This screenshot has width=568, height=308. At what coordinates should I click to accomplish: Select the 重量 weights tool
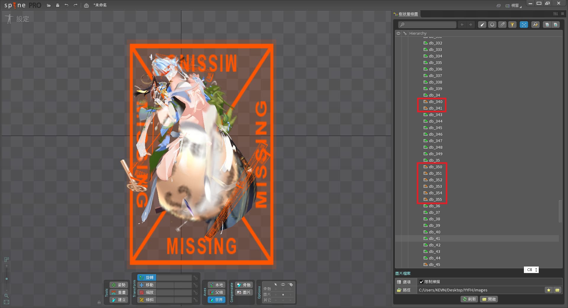(x=119, y=292)
